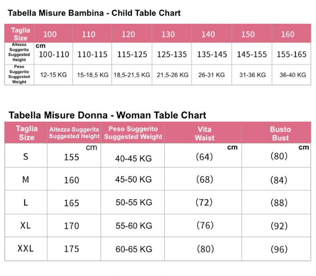The height and width of the screenshot is (276, 316).
Task: Select the size 130 column header
Action: [x=168, y=34]
